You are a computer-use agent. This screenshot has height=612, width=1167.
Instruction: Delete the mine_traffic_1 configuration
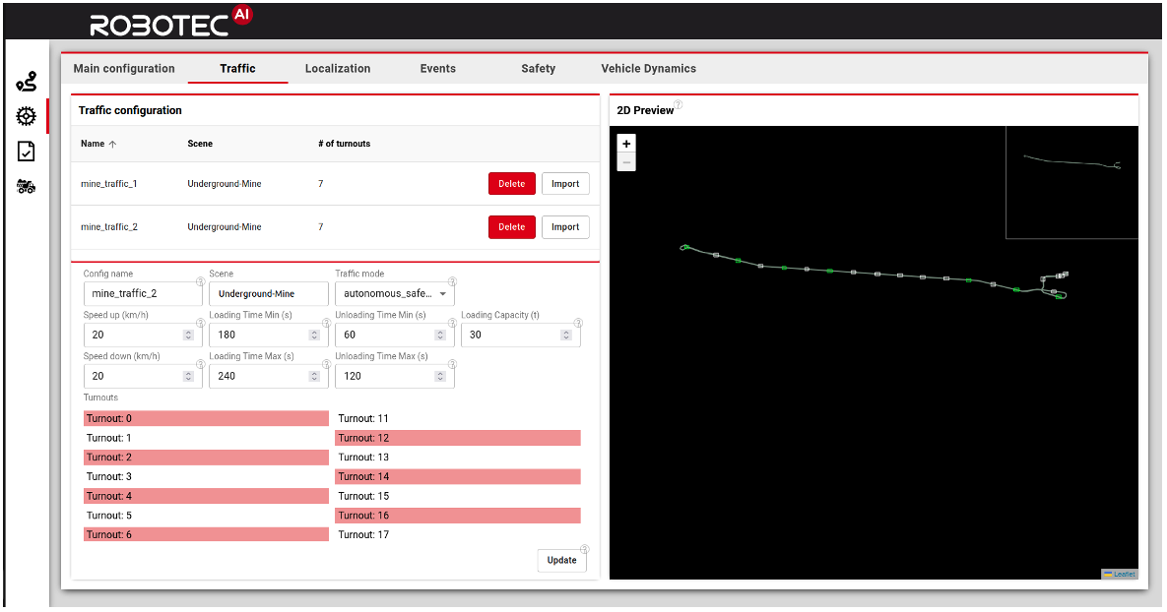click(x=511, y=183)
